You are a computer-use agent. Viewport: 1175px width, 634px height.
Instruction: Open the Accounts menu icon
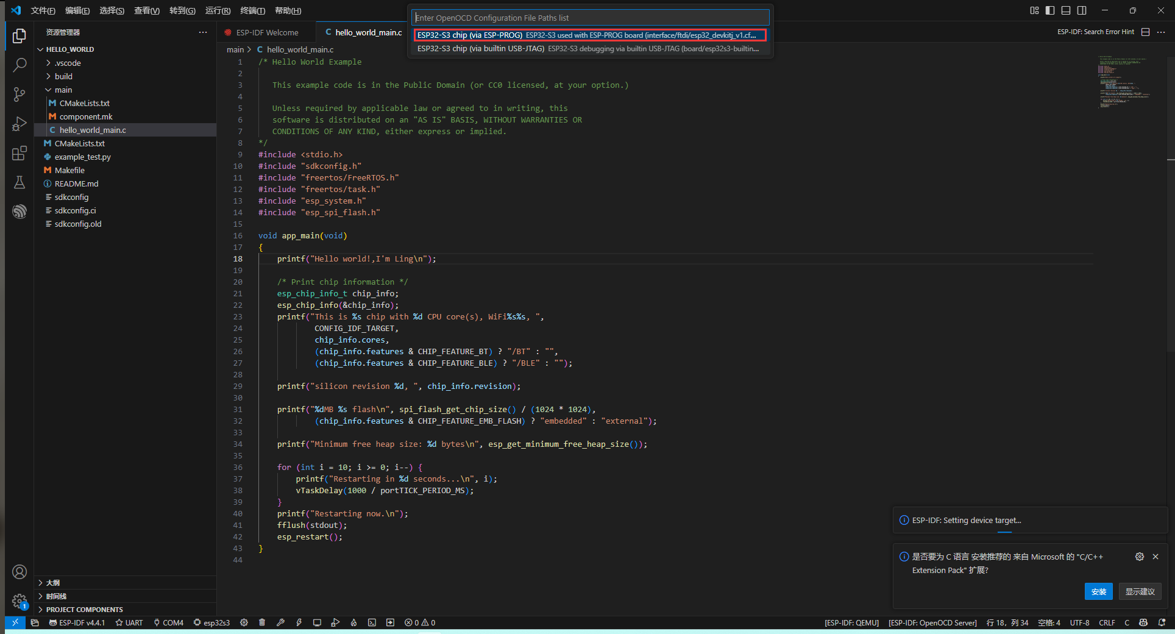(x=20, y=572)
